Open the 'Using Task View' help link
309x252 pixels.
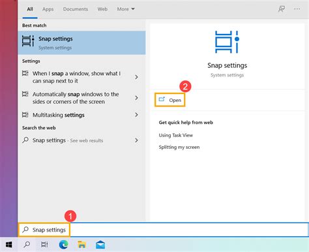coord(176,135)
